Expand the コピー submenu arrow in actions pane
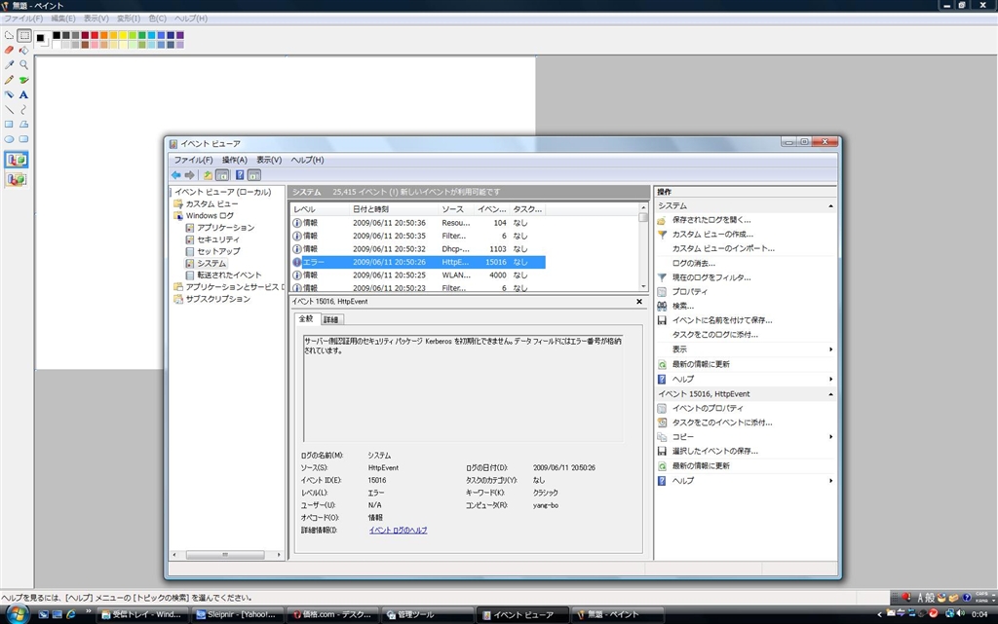 tap(830, 437)
